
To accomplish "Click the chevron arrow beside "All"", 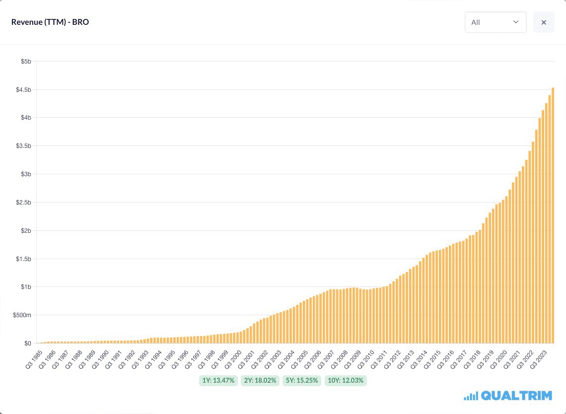I will 515,22.
